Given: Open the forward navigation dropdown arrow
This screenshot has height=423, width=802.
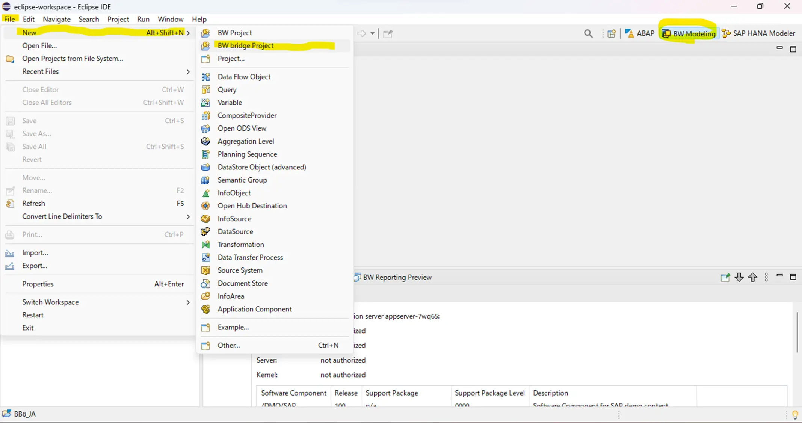Looking at the screenshot, I should click(372, 33).
